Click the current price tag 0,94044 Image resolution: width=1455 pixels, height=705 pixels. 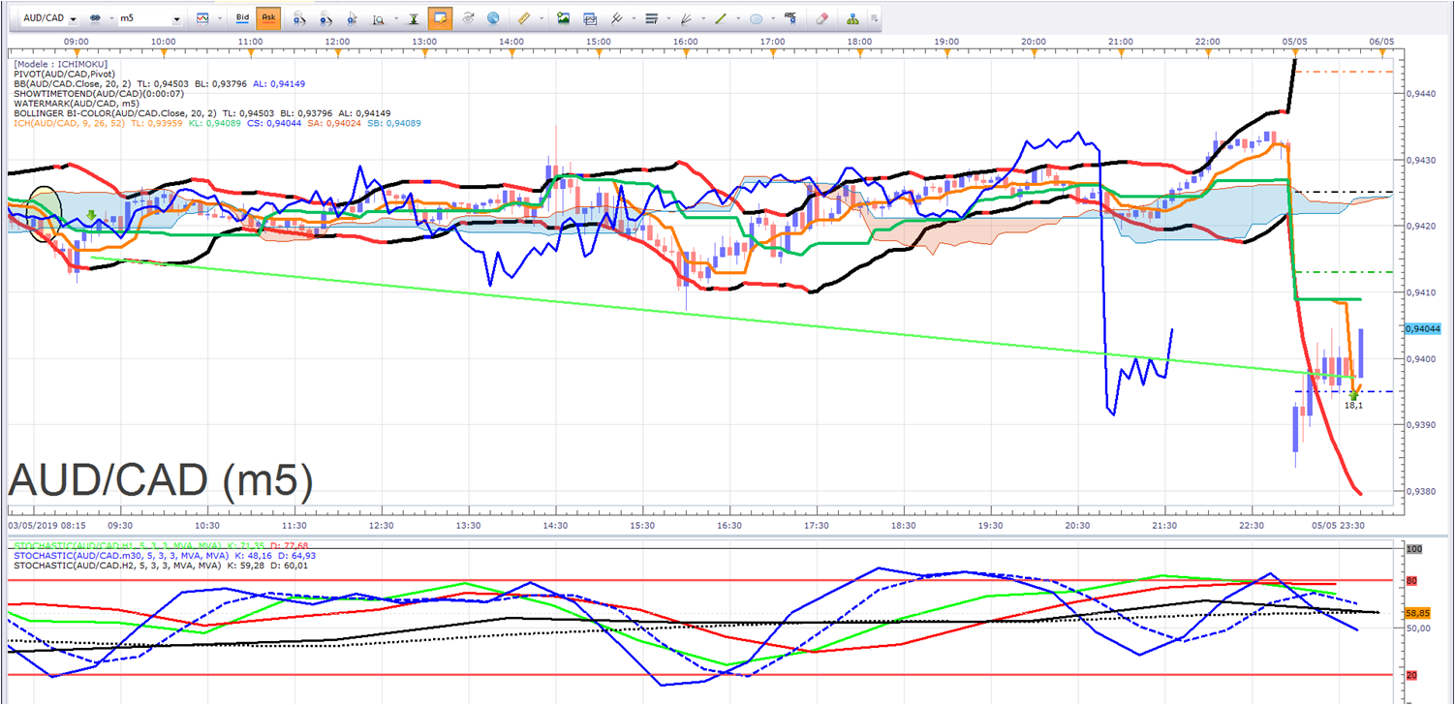1423,329
